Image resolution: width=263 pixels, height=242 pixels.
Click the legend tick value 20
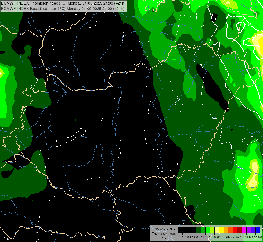coord(196,237)
